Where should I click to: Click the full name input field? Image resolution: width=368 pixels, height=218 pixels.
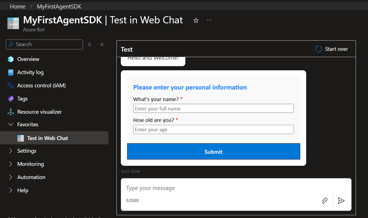tap(213, 109)
